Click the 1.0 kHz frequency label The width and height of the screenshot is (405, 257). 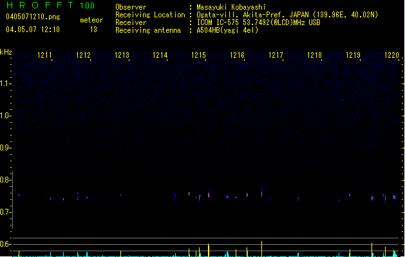(5, 116)
